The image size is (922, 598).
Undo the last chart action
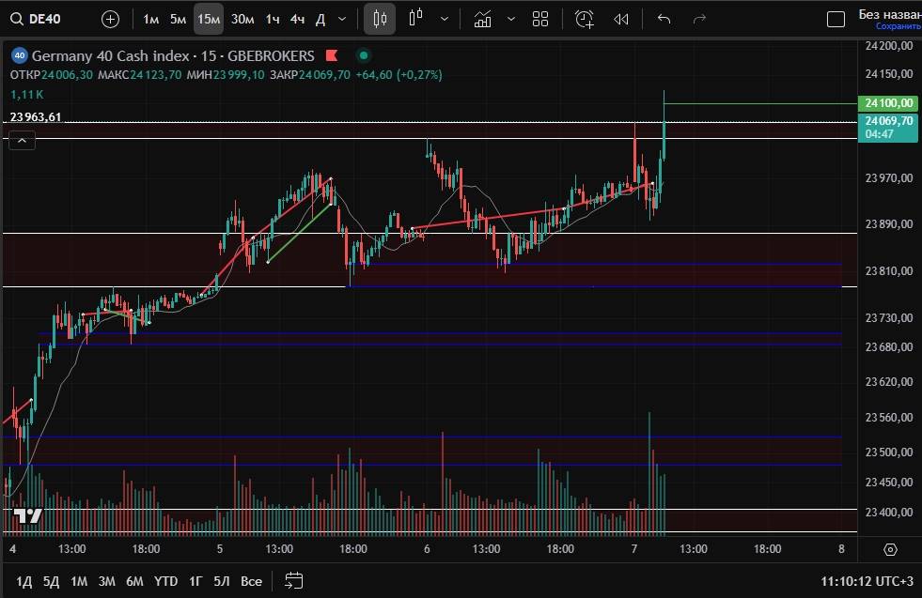click(664, 19)
